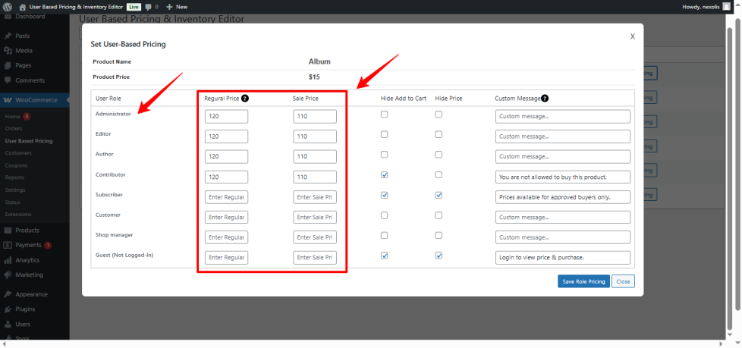Click Save Role Pricing button
742x348 pixels.
[583, 281]
